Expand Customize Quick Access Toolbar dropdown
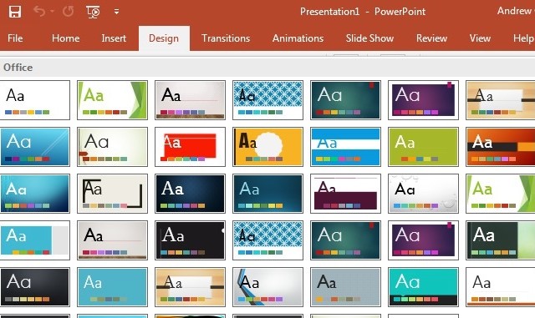 click(117, 12)
